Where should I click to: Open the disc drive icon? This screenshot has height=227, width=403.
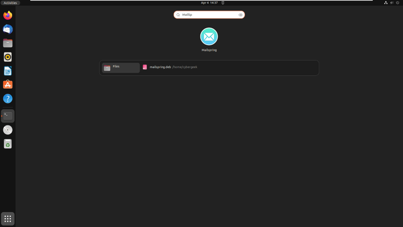(8, 130)
